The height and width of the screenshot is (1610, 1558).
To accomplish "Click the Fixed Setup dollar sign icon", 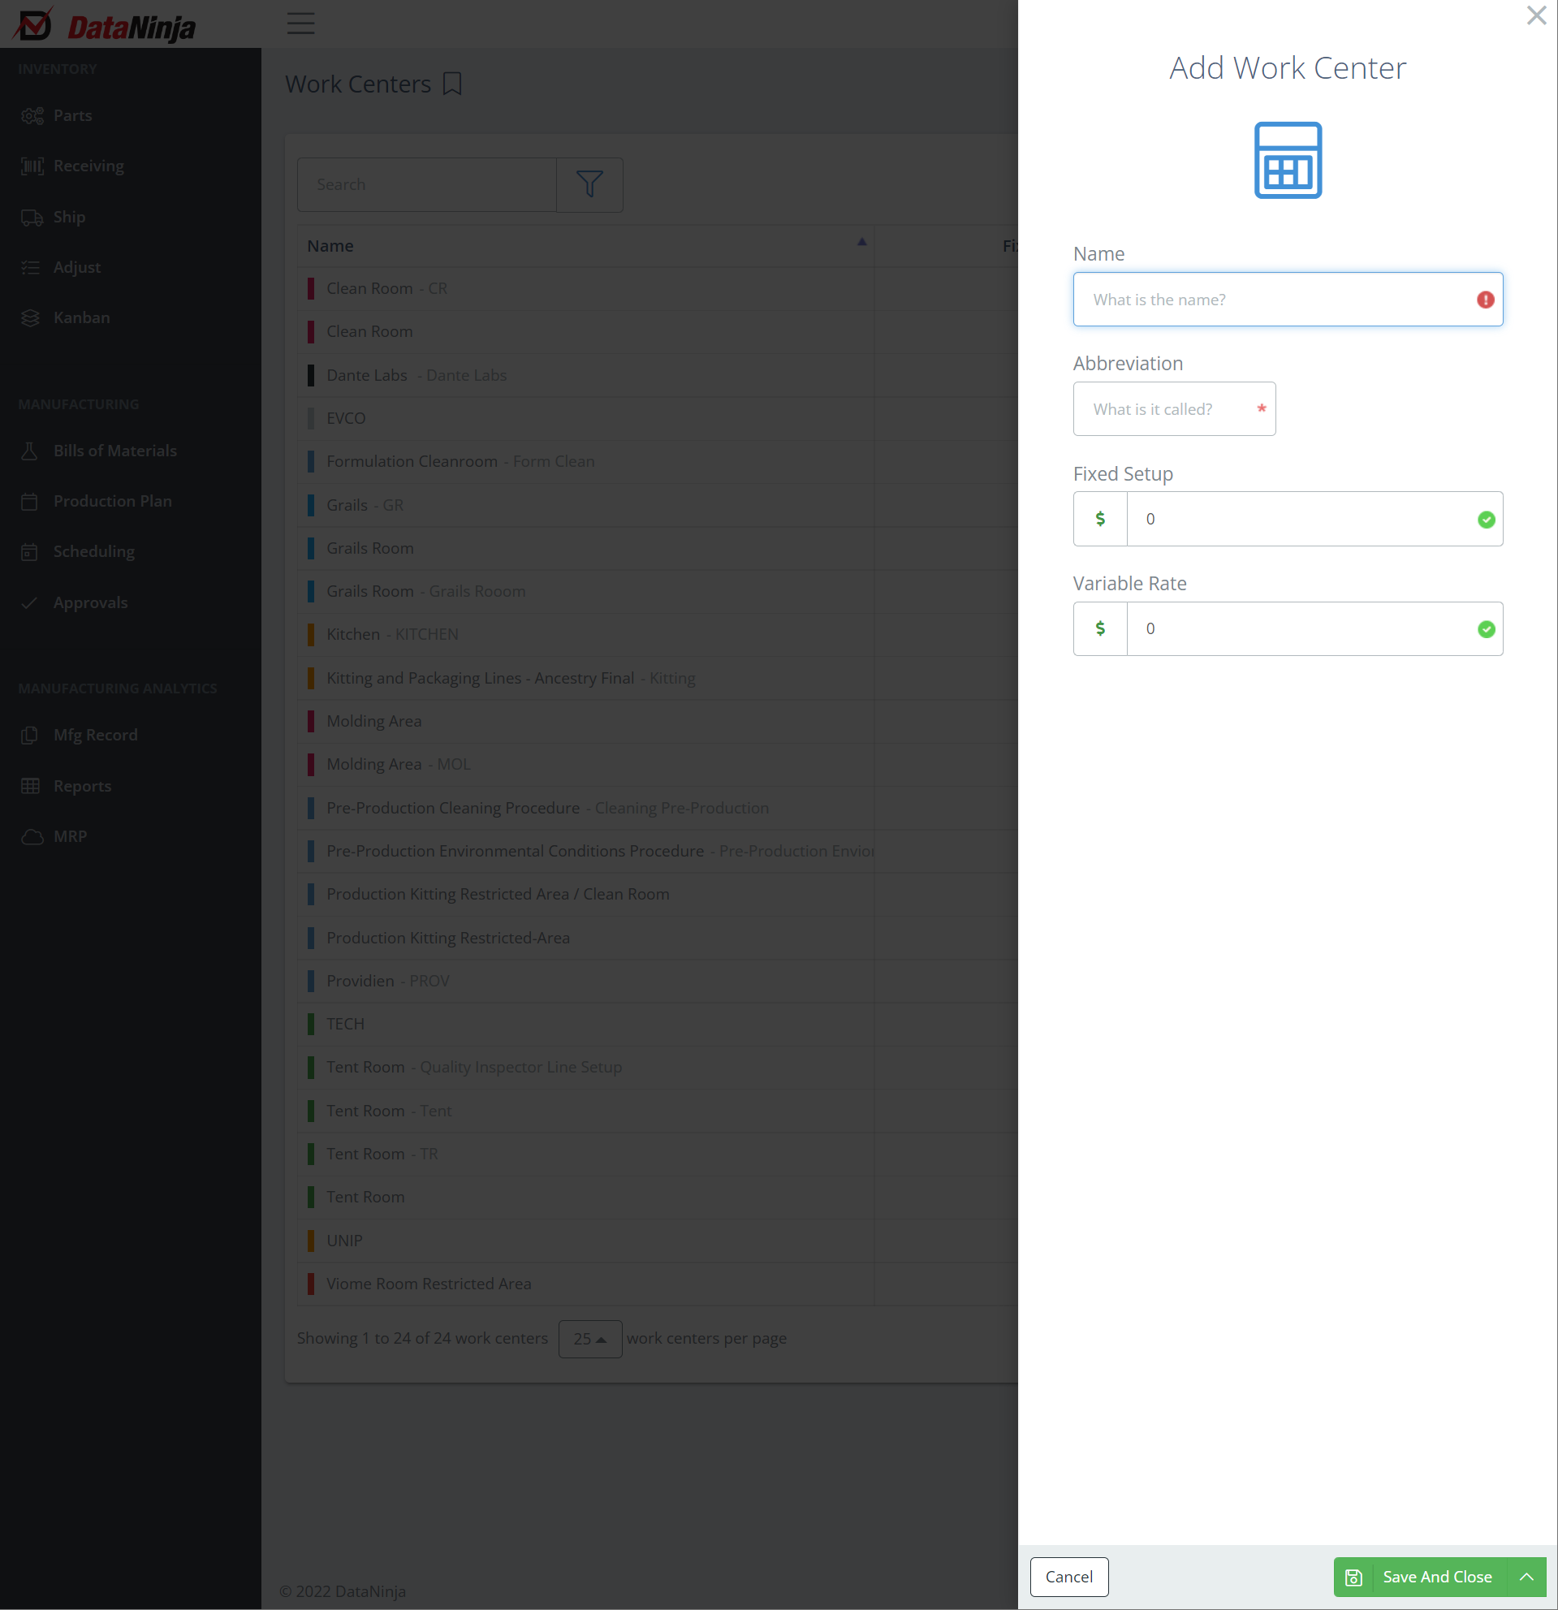I will pos(1100,519).
